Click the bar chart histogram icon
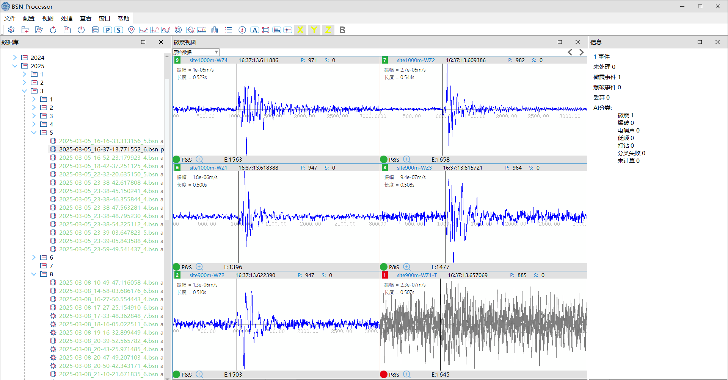 pyautogui.click(x=215, y=30)
